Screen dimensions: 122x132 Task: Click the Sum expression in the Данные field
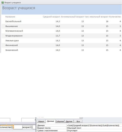pyautogui.click(x=93, y=126)
